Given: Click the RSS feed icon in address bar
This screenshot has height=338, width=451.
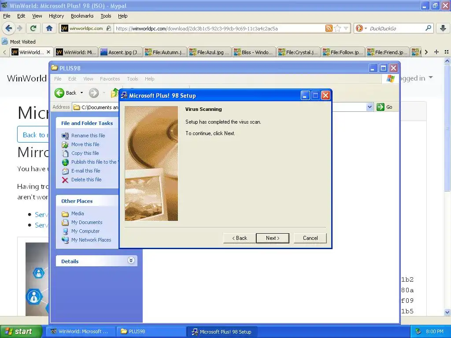Looking at the screenshot, I should (329, 28).
